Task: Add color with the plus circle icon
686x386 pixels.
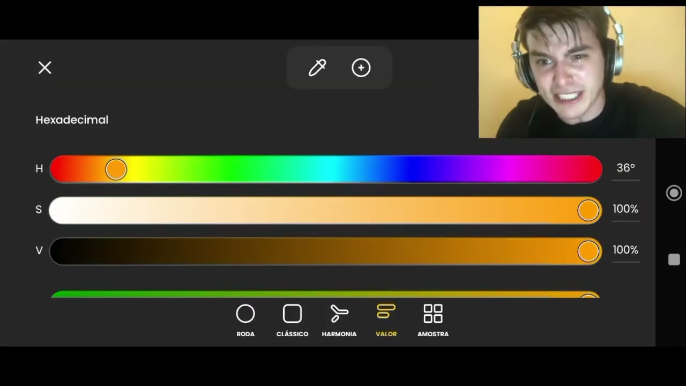Action: 361,68
